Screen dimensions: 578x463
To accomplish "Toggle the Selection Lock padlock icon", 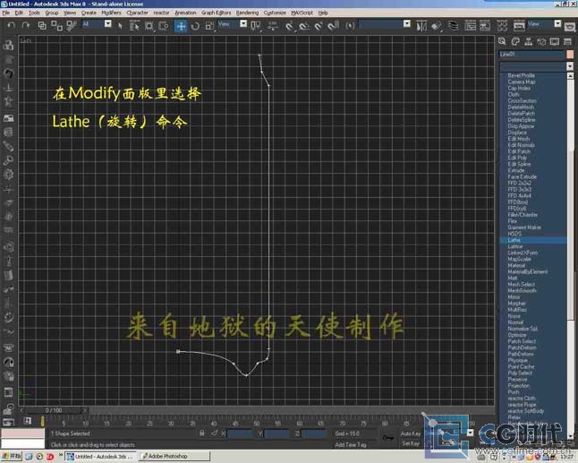I will (201, 433).
